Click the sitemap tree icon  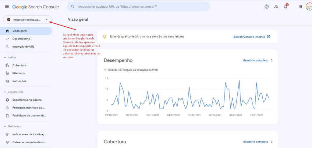[x=7, y=73]
